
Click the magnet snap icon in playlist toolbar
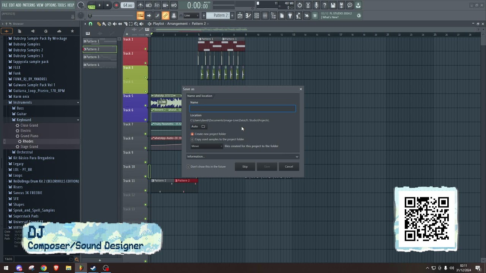90,24
